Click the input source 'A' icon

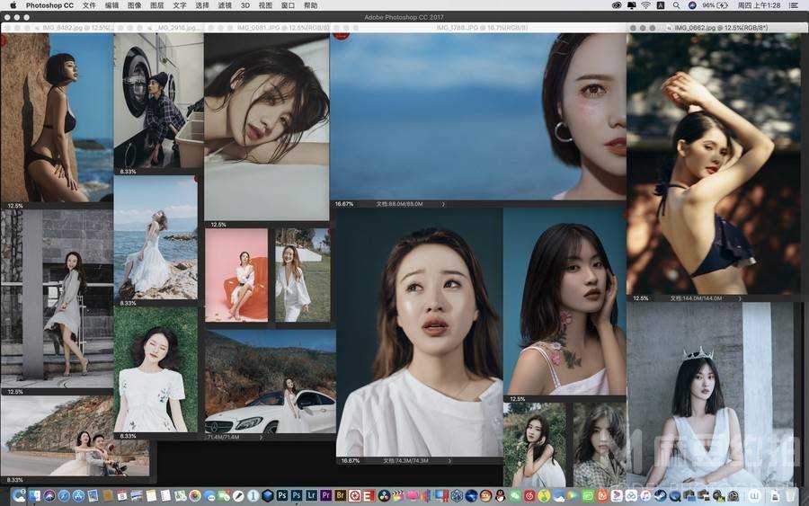[x=661, y=5]
